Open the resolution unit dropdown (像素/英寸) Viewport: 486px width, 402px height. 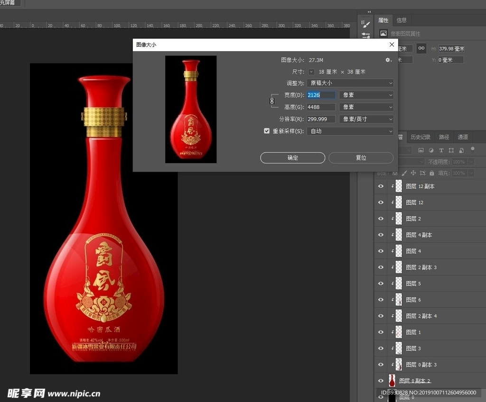click(x=366, y=119)
